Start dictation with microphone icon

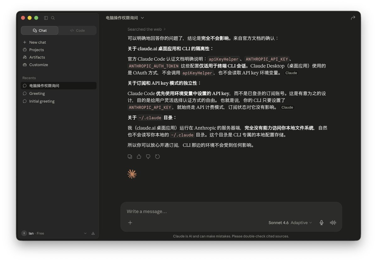tap(321, 222)
